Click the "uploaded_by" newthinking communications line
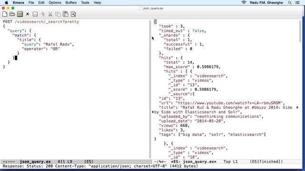 point(211,116)
